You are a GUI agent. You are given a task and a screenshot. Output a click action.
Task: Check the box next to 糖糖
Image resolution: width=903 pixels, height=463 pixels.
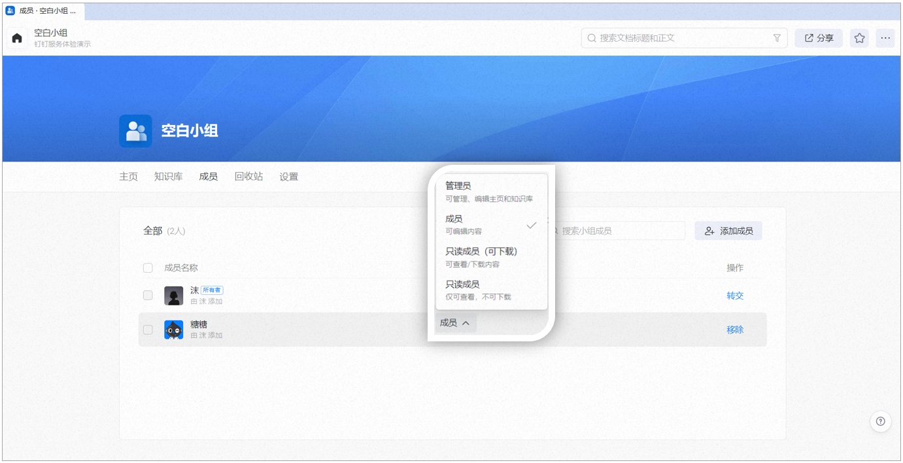click(148, 329)
